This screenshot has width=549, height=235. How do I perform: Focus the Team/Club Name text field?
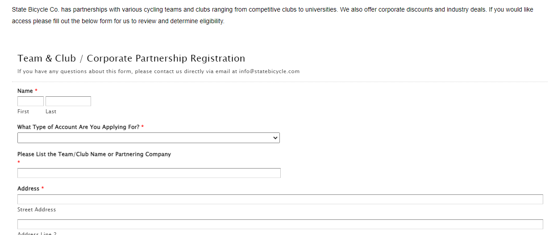tap(149, 173)
